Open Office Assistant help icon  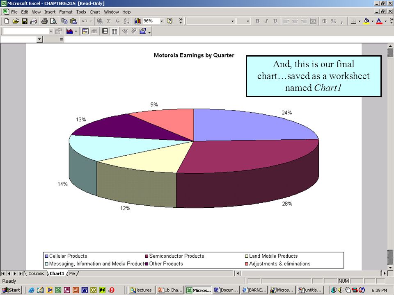(x=170, y=21)
